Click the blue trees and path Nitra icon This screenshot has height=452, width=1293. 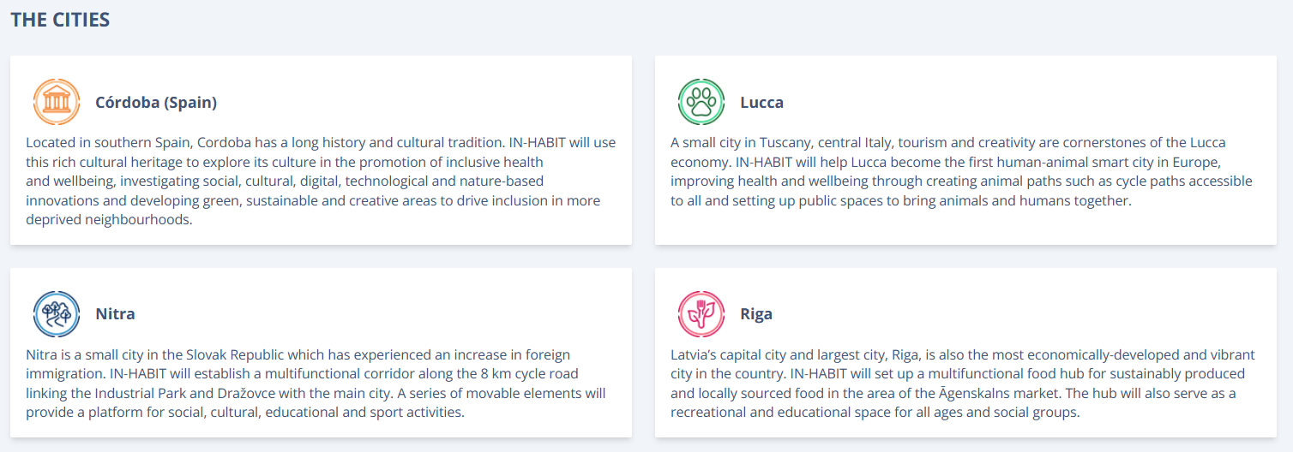tap(57, 313)
